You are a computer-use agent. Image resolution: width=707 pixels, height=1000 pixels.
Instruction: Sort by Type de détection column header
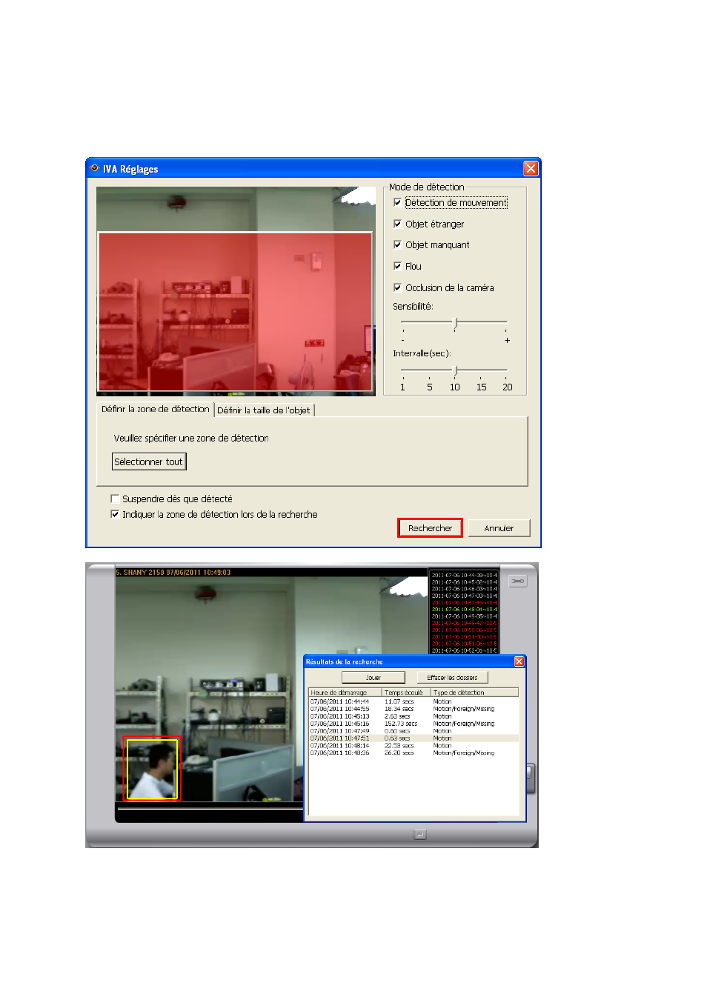coord(474,693)
